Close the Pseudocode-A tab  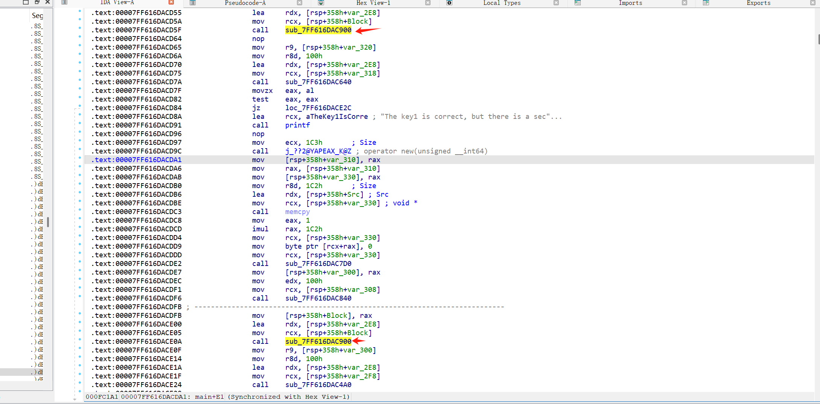coord(300,3)
